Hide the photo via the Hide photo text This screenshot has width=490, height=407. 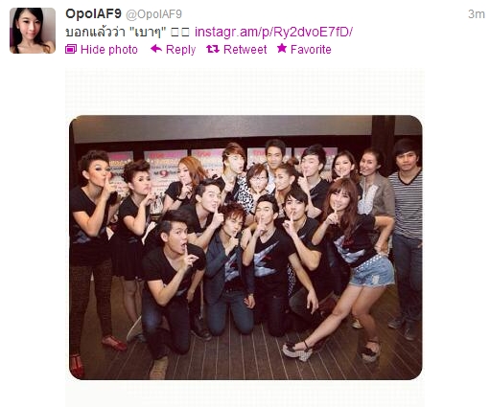coord(109,50)
